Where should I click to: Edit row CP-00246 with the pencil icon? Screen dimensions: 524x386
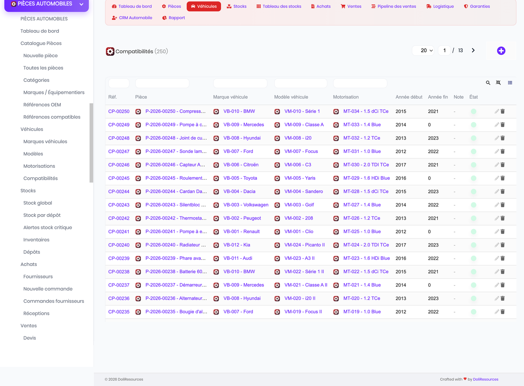497,165
